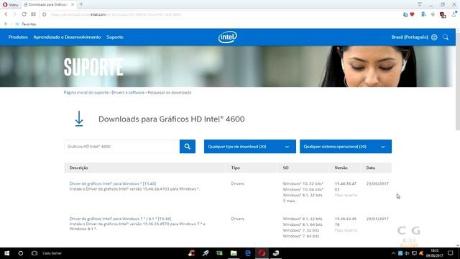Click date 23/06/2017 cell
This screenshot has width=460, height=259.
click(x=377, y=183)
